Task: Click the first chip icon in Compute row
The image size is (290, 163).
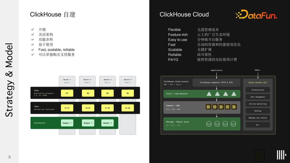Action: pyautogui.click(x=208, y=107)
